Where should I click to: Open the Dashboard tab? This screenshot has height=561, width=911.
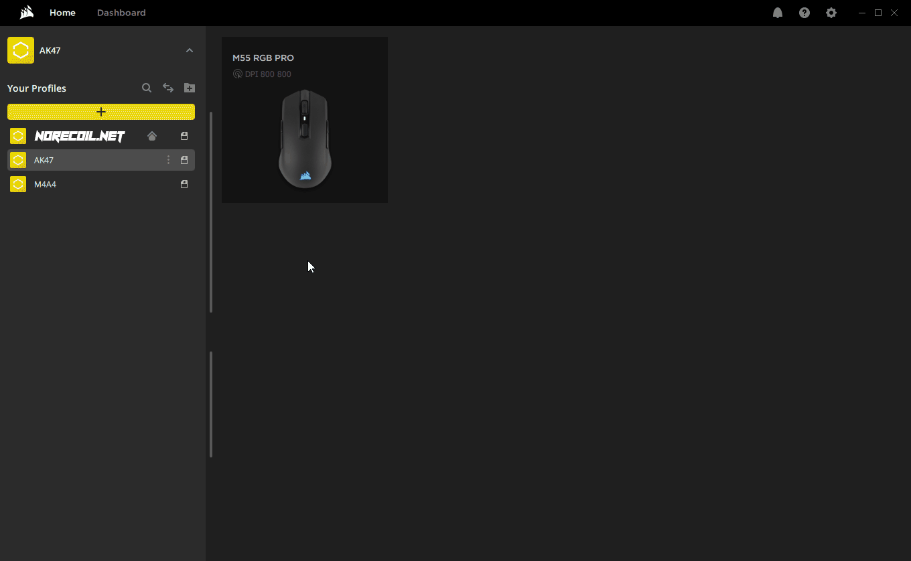pos(121,13)
